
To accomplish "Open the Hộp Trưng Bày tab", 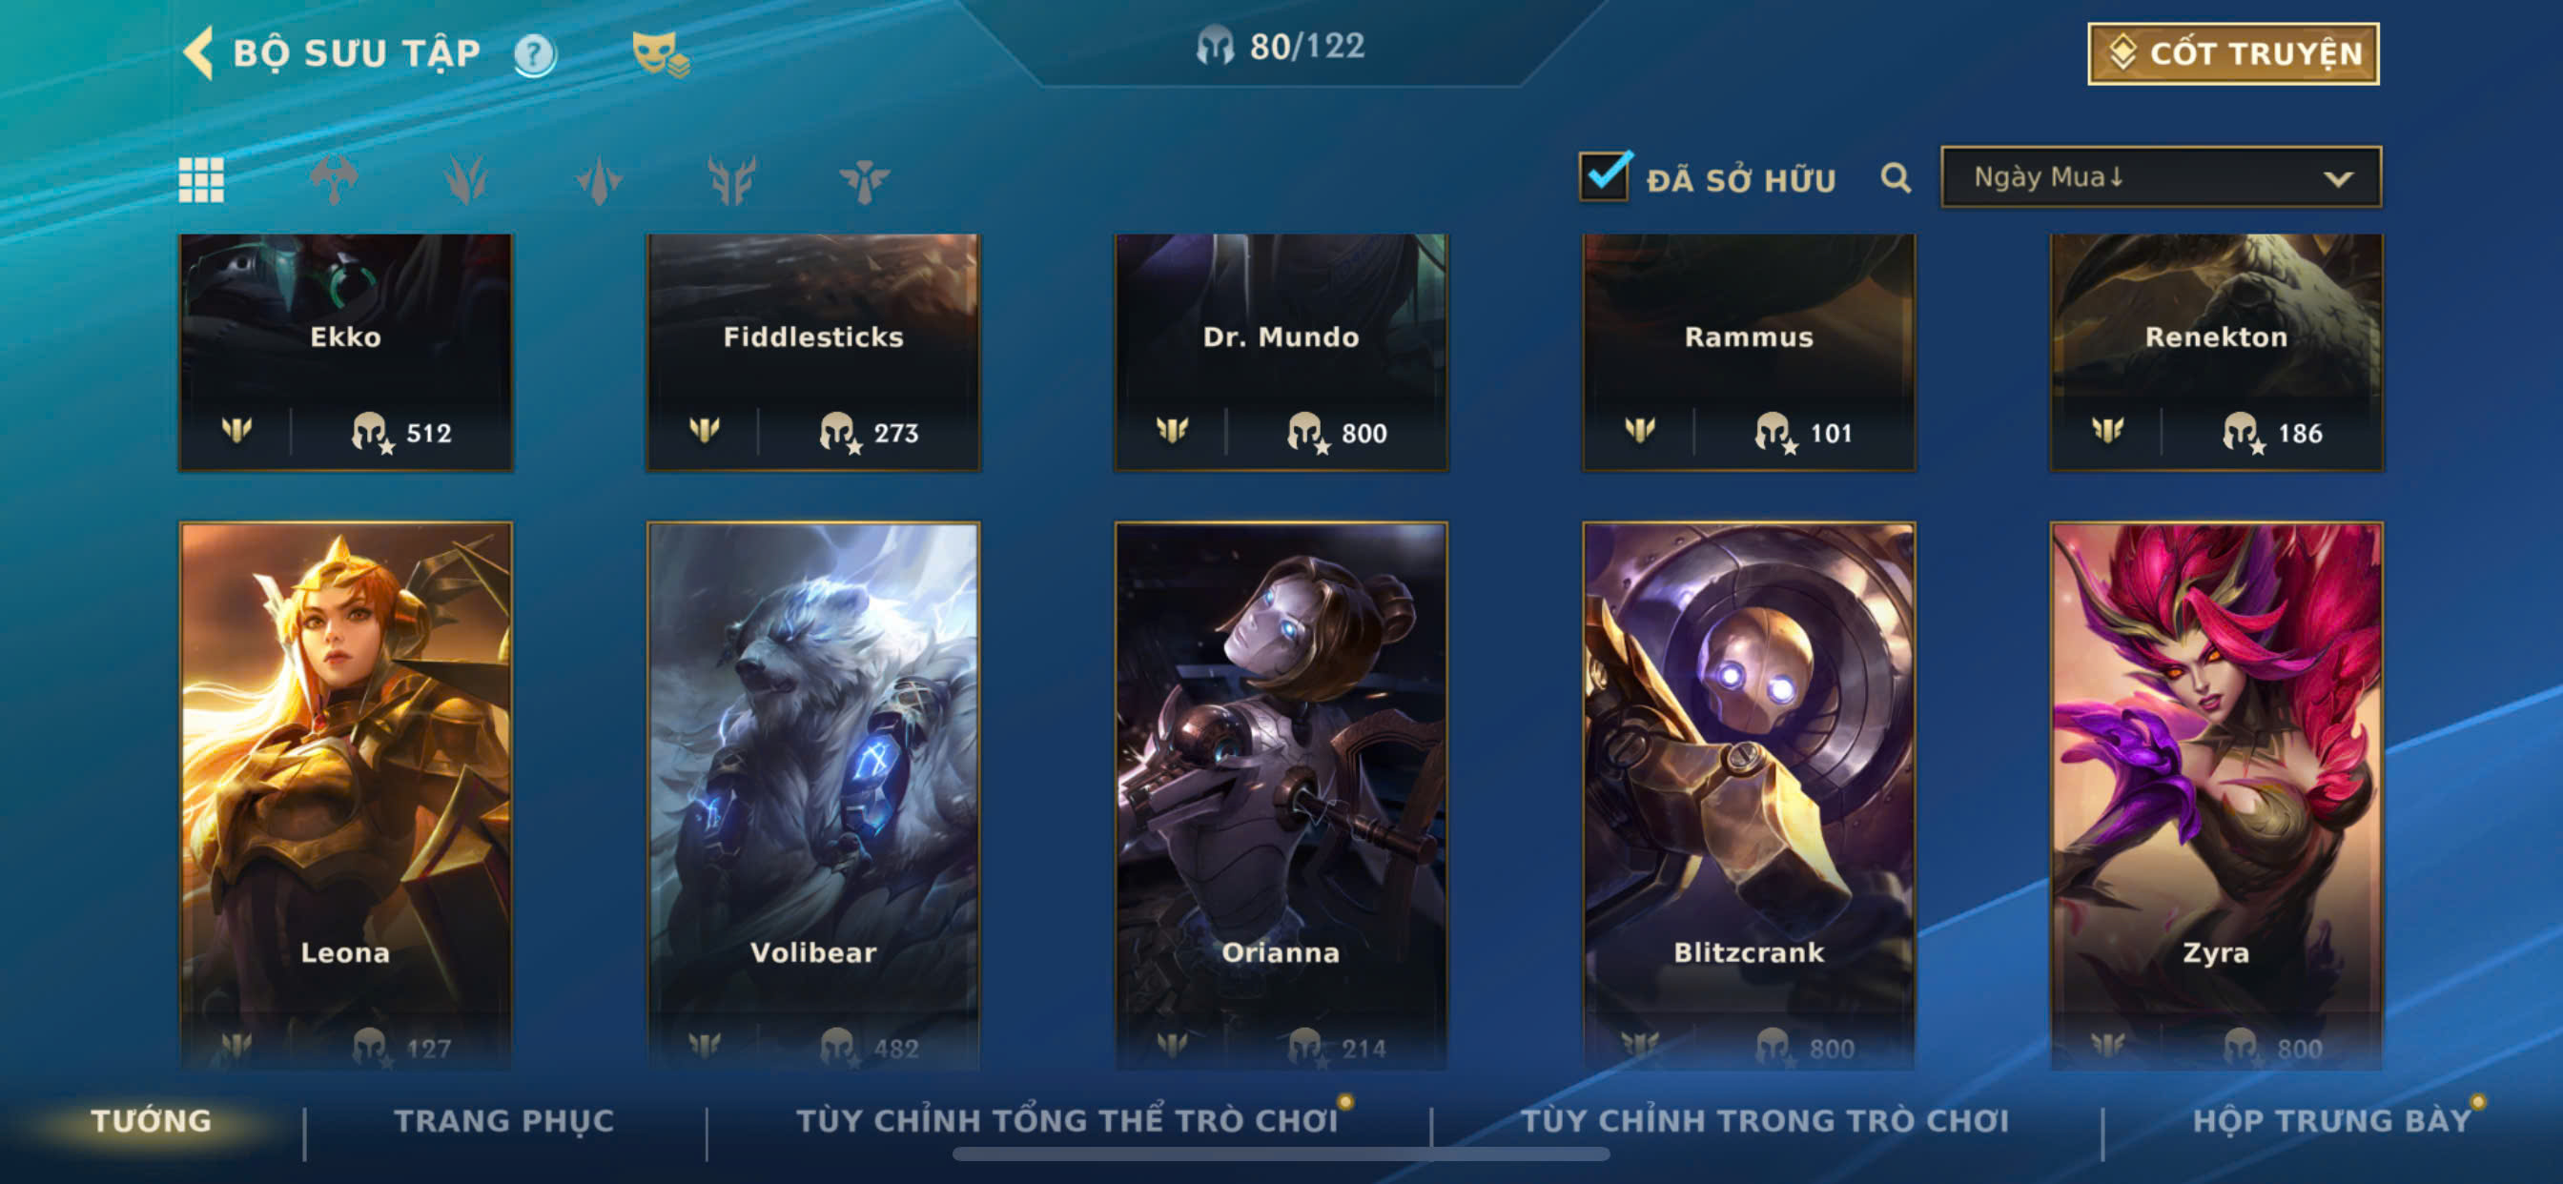I will point(2331,1120).
